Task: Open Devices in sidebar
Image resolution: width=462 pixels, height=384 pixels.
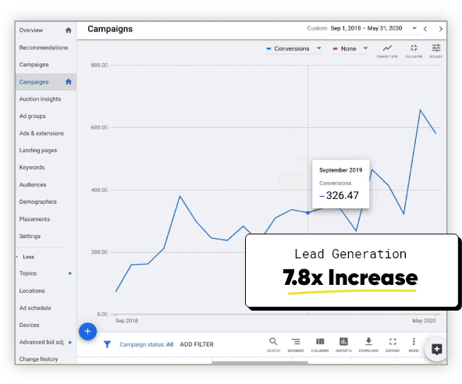Action: tap(29, 325)
